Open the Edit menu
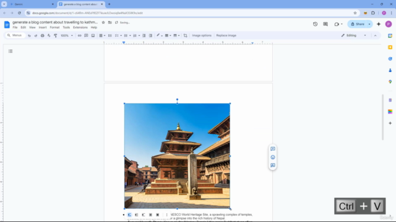The width and height of the screenshot is (396, 222). click(x=24, y=27)
